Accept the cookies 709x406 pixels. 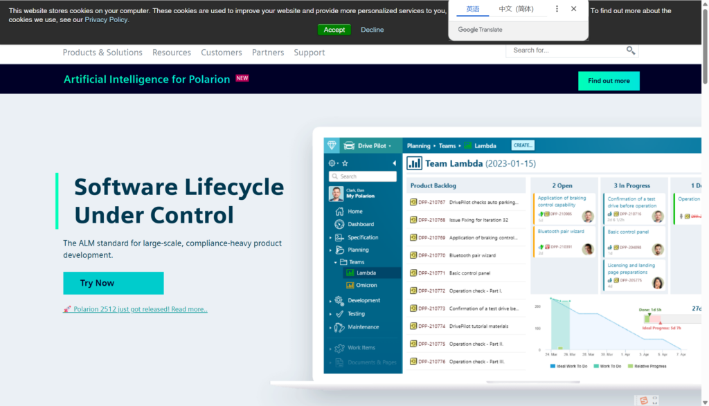pyautogui.click(x=334, y=30)
